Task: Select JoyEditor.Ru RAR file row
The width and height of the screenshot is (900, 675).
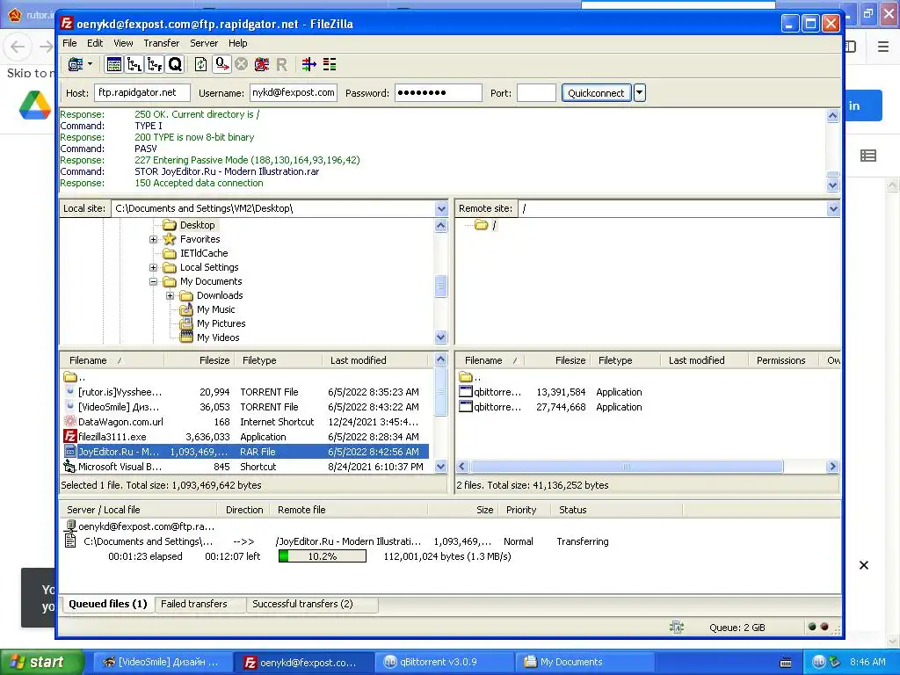Action: point(245,452)
